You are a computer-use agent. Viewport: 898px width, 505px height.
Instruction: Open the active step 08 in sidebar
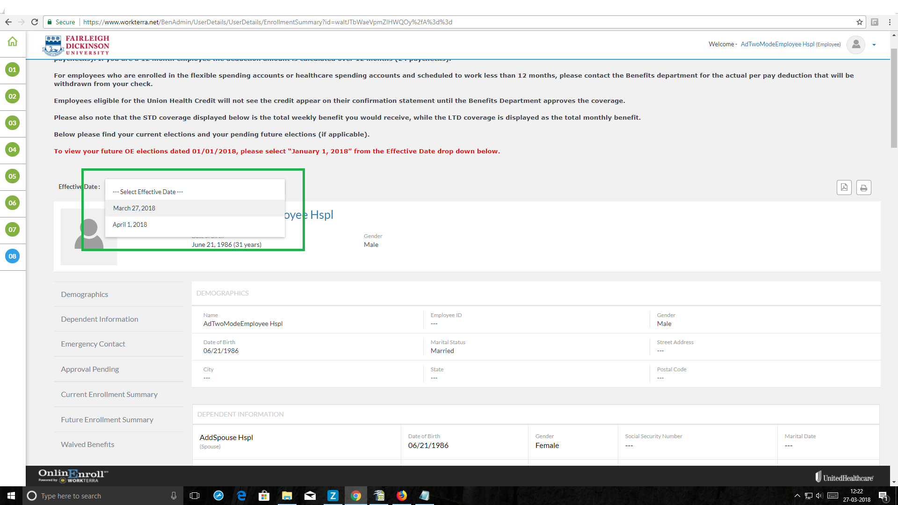point(13,256)
